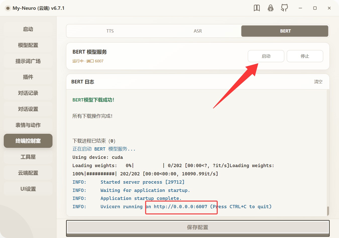Click '正在启动 BERT 模型服务...' log line
Image resolution: width=339 pixels, height=238 pixels.
[x=104, y=149]
